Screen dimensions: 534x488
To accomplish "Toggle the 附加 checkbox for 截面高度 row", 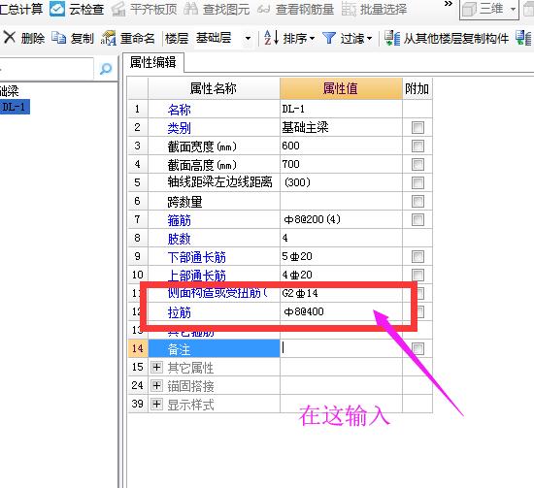I will pyautogui.click(x=417, y=165).
